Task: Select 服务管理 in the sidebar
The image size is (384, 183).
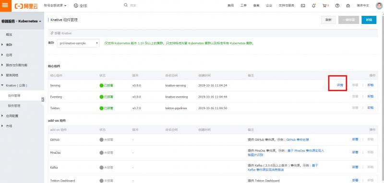Action: [x=14, y=106]
